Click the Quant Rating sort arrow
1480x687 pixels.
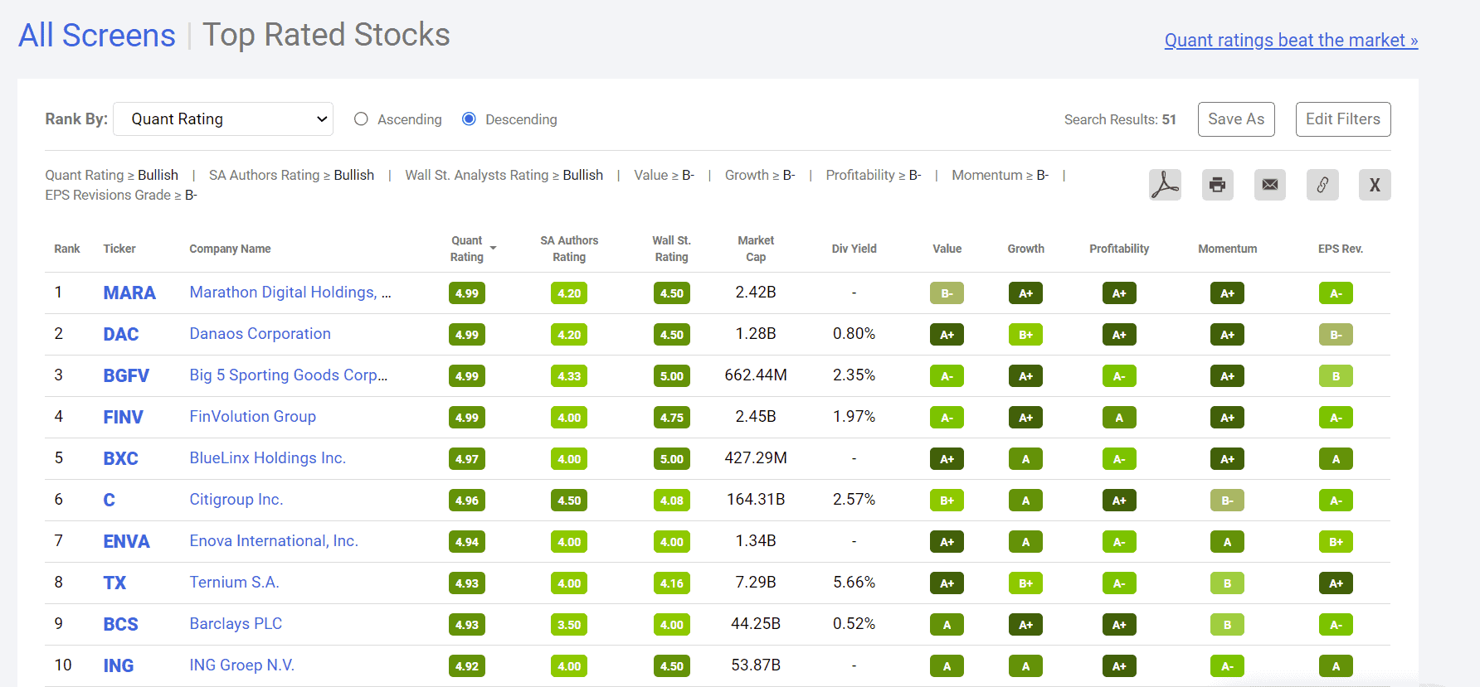(x=493, y=249)
